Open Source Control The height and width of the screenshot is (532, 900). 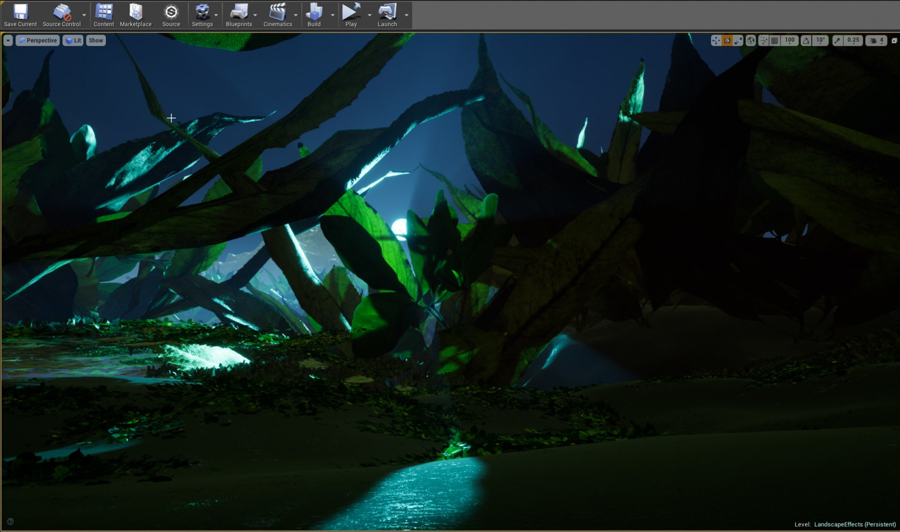(x=61, y=15)
